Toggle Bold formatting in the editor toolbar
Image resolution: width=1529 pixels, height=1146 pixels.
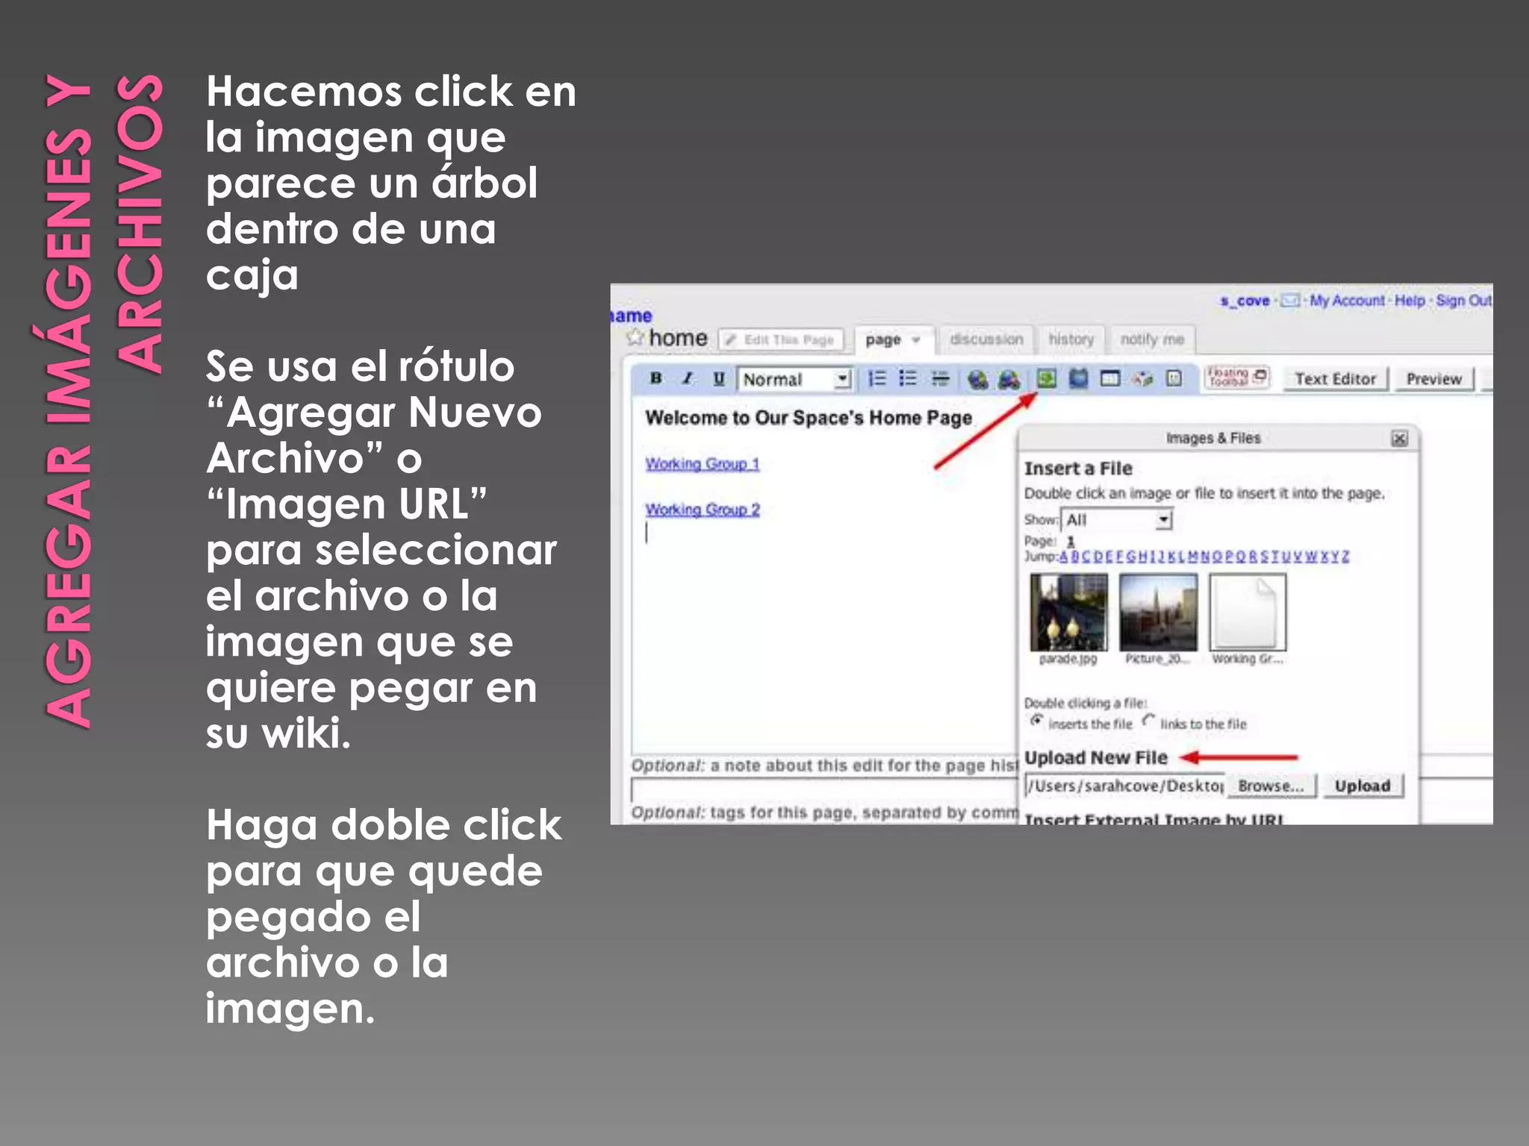(655, 378)
